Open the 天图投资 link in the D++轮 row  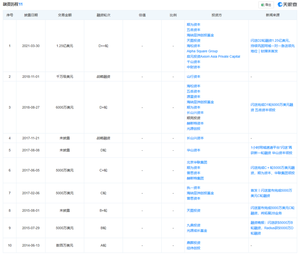pos(193,41)
